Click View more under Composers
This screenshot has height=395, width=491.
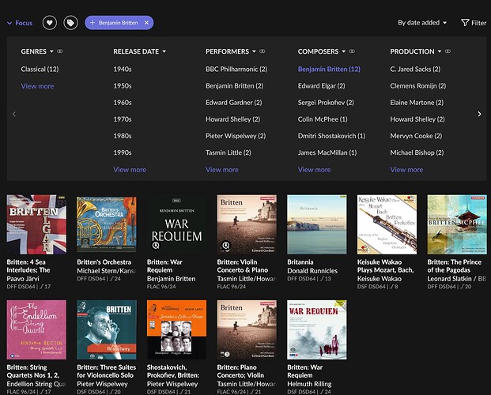tap(314, 170)
